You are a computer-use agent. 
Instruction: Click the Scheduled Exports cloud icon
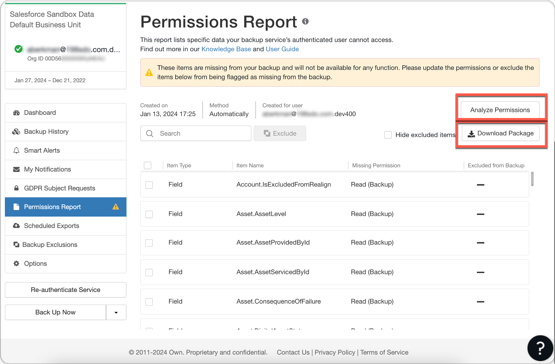16,226
